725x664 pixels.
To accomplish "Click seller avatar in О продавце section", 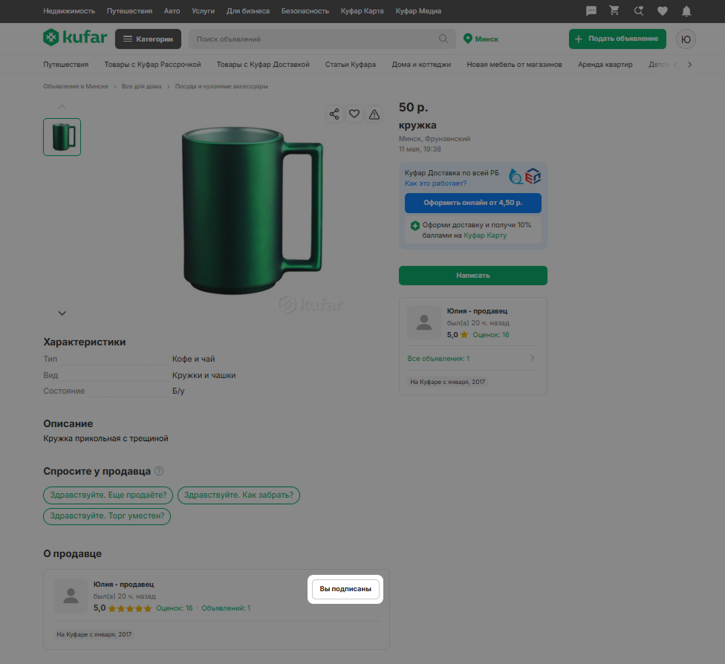I will [x=71, y=596].
